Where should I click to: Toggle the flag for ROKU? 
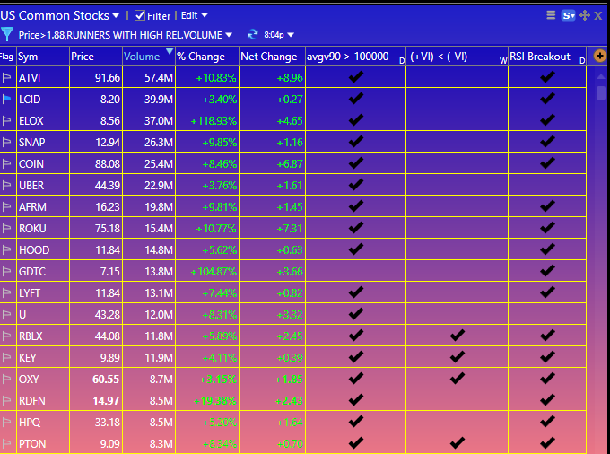[6, 229]
